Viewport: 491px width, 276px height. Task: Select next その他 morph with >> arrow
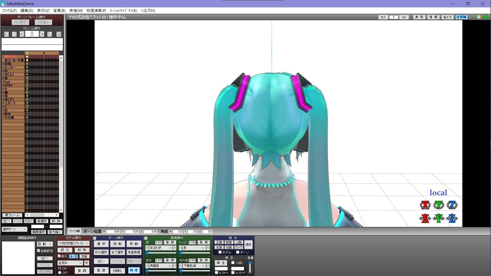208,266
